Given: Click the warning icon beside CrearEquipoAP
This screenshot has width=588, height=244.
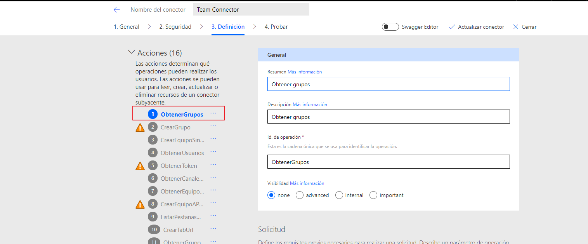Looking at the screenshot, I should 140,204.
